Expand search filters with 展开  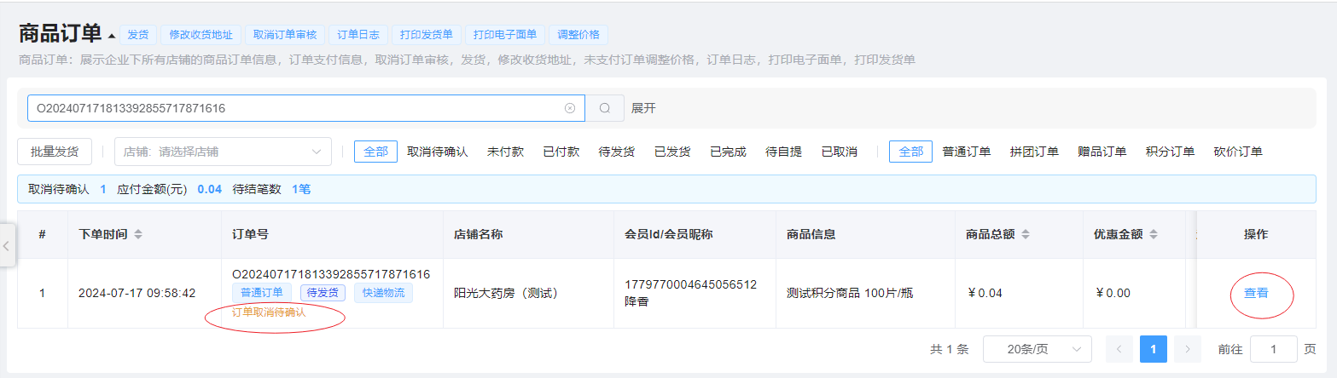pyautogui.click(x=643, y=108)
